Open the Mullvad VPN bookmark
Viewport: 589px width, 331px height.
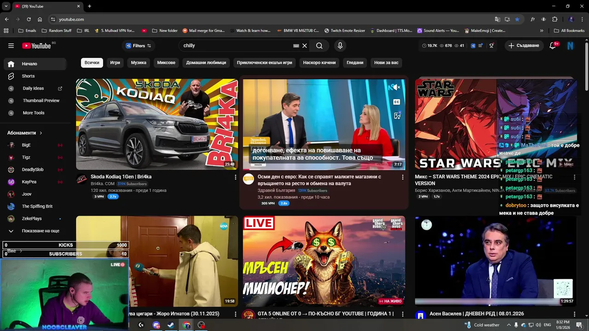pos(115,31)
